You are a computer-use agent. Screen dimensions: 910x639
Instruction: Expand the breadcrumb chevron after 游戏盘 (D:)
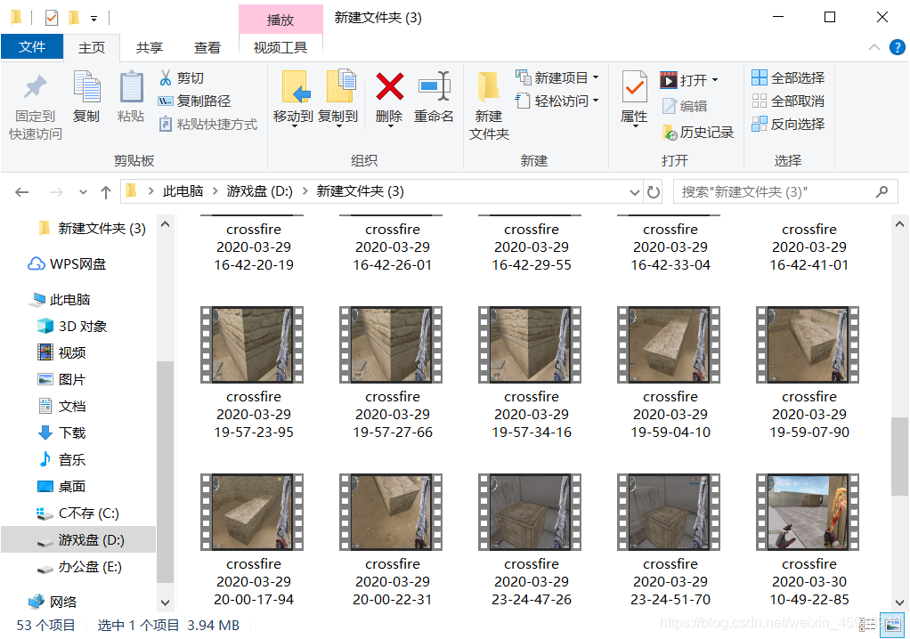(x=305, y=191)
